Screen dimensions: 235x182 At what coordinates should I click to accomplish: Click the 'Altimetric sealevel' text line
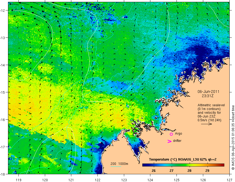point(211,105)
